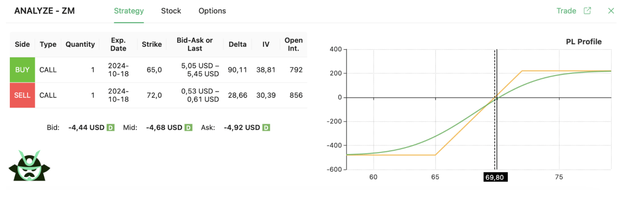Click the 72,0 strike value in SELL row

[x=154, y=95]
